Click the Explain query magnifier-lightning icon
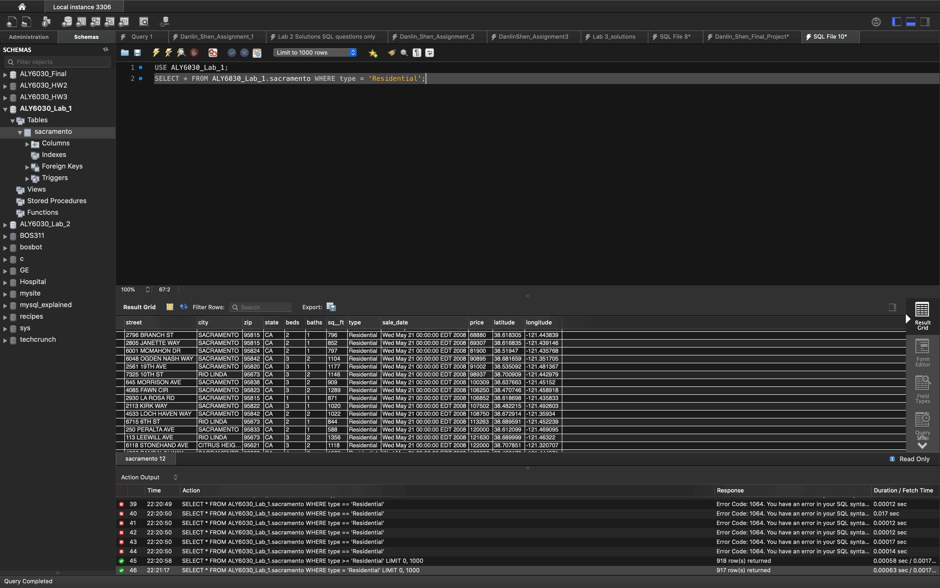 click(x=181, y=52)
